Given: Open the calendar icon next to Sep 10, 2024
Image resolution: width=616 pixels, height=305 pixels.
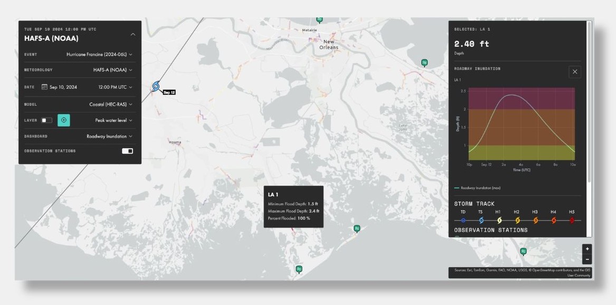Looking at the screenshot, I should pyautogui.click(x=44, y=87).
